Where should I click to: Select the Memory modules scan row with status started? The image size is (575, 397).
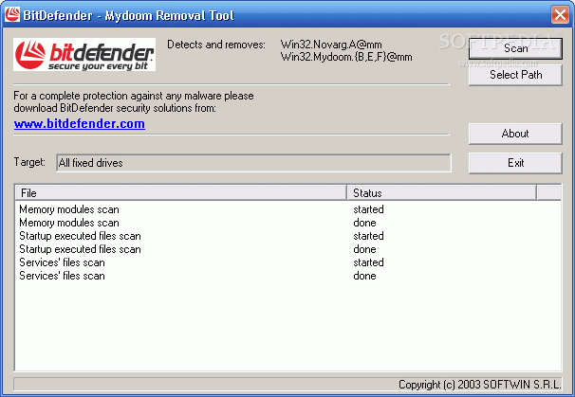pos(287,209)
